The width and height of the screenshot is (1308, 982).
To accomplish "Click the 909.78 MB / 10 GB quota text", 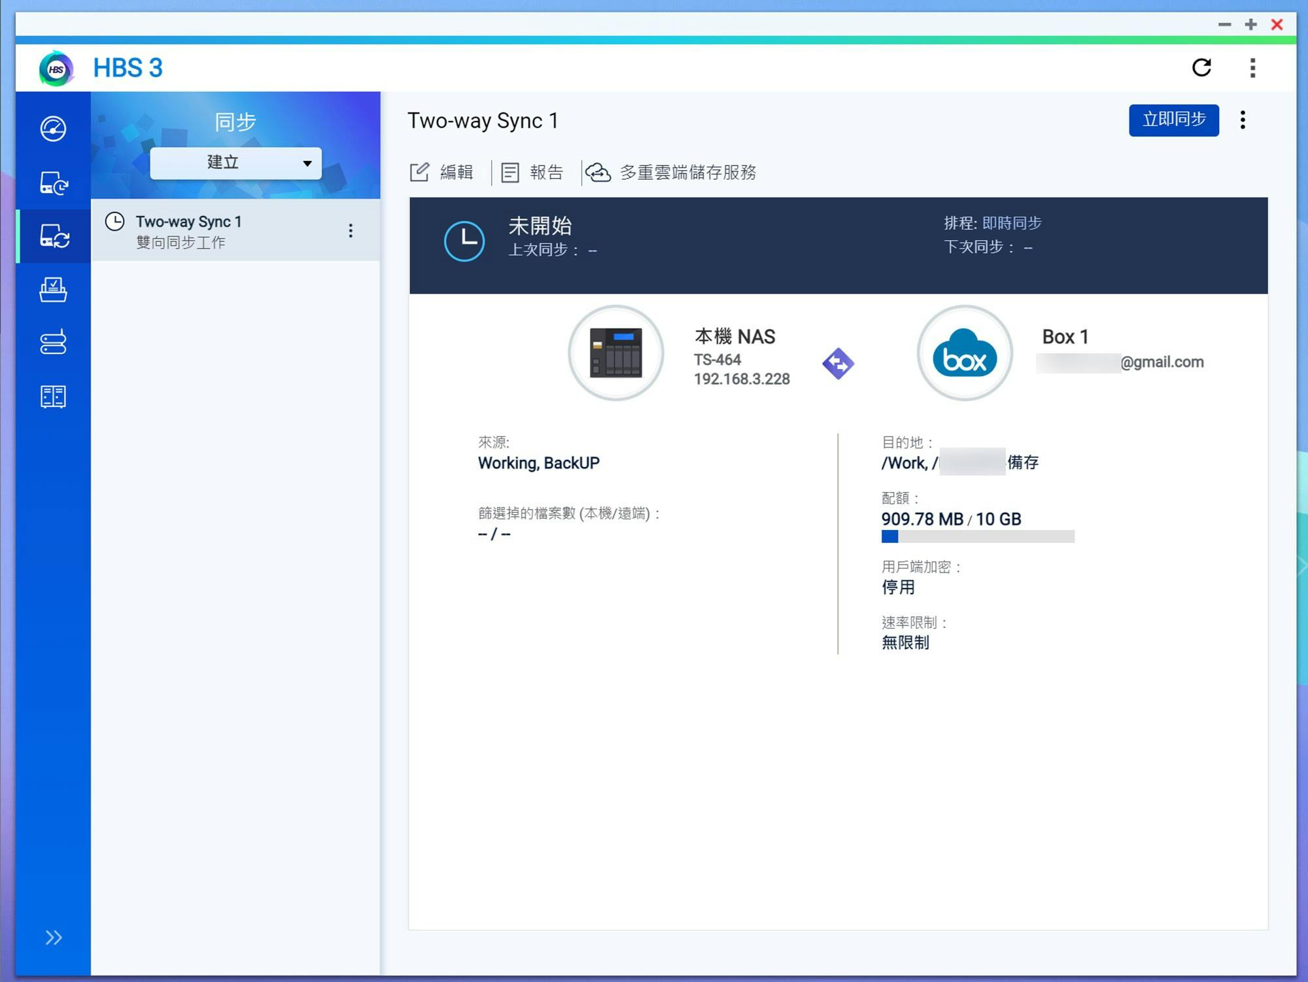I will tap(951, 519).
